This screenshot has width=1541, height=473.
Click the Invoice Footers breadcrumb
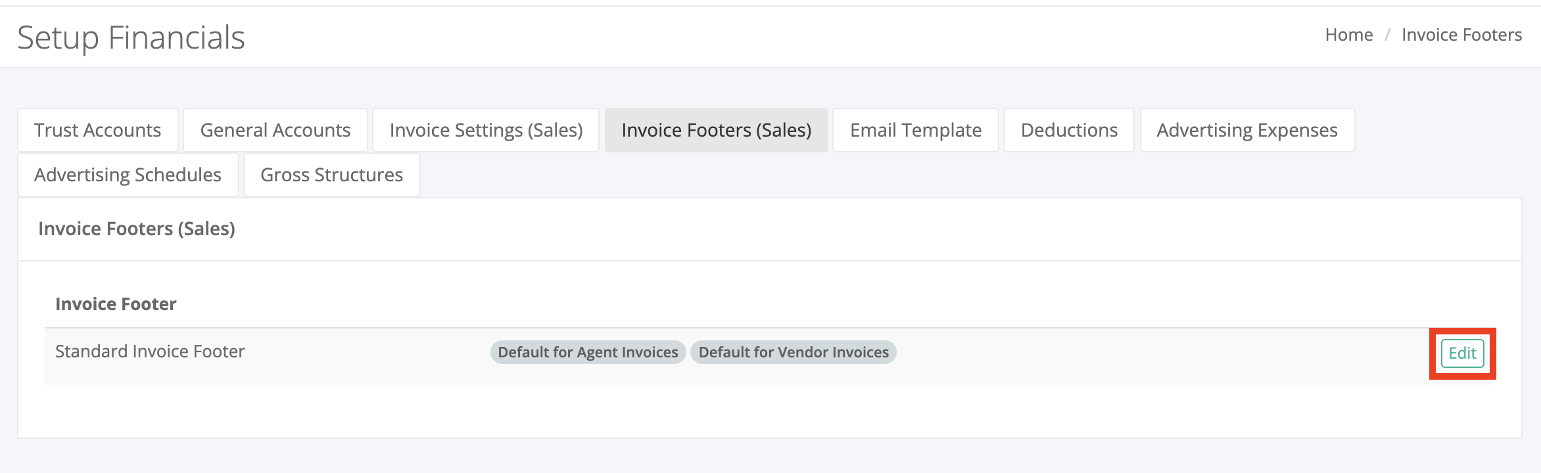point(1461,35)
